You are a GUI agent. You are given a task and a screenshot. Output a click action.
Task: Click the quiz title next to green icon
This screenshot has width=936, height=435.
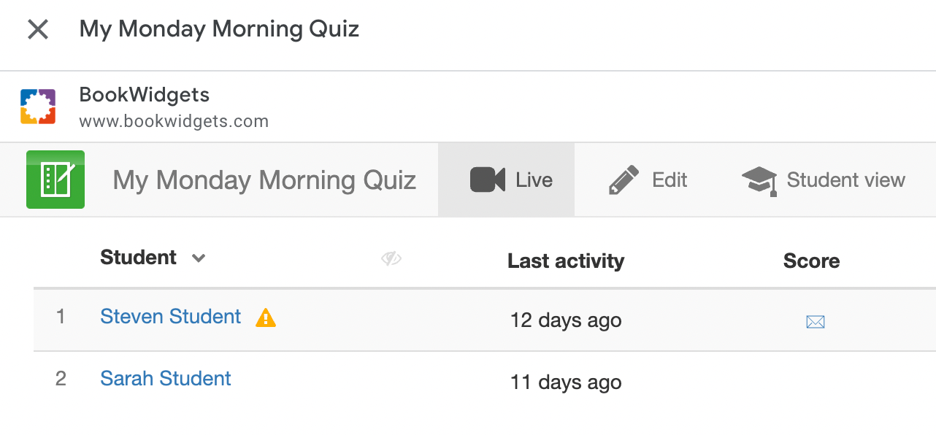point(264,180)
